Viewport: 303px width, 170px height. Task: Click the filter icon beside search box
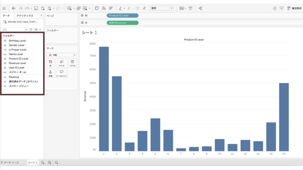click(x=31, y=30)
